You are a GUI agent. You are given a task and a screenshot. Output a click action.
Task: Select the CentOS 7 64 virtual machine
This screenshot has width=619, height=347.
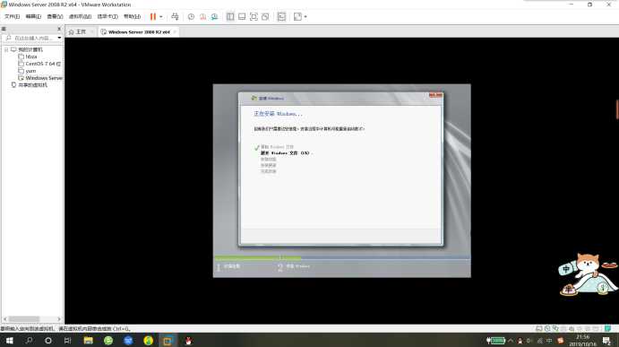[x=43, y=64]
